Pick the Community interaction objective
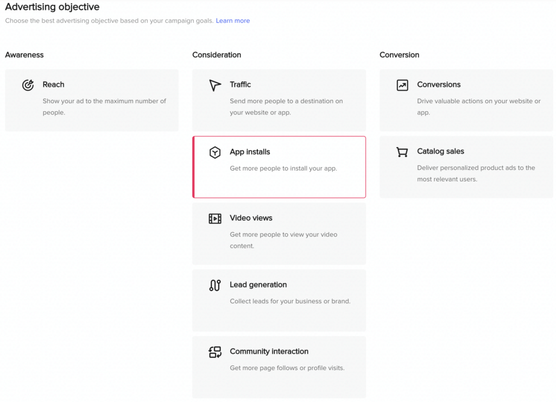 tap(279, 367)
